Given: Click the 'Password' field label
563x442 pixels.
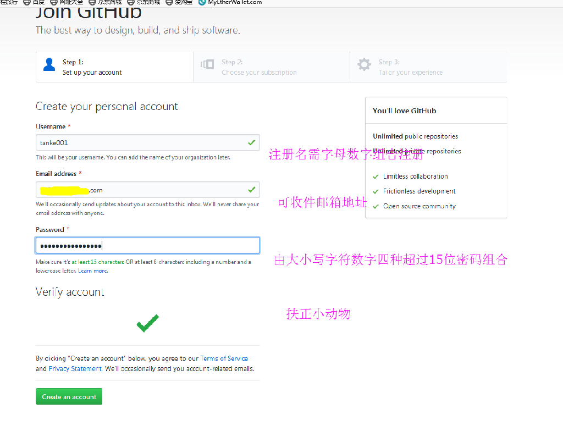Looking at the screenshot, I should pos(50,230).
